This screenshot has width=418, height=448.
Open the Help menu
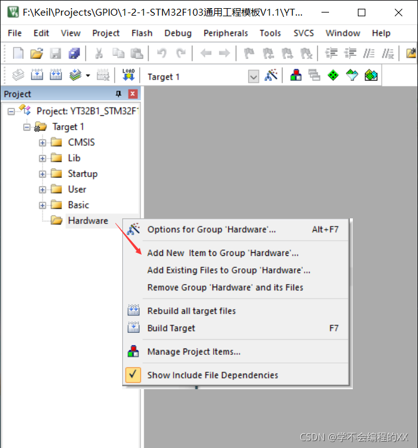[x=381, y=33]
